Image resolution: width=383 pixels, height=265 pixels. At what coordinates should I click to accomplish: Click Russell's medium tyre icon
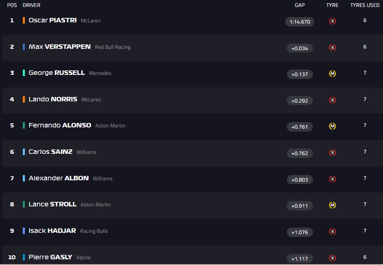pos(332,74)
